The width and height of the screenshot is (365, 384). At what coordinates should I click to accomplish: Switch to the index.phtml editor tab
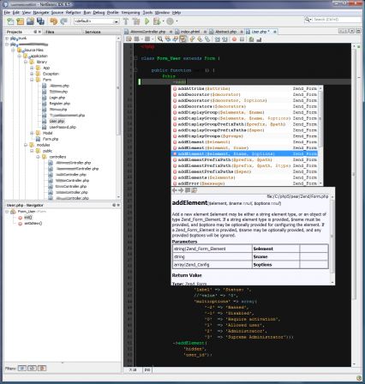point(190,32)
